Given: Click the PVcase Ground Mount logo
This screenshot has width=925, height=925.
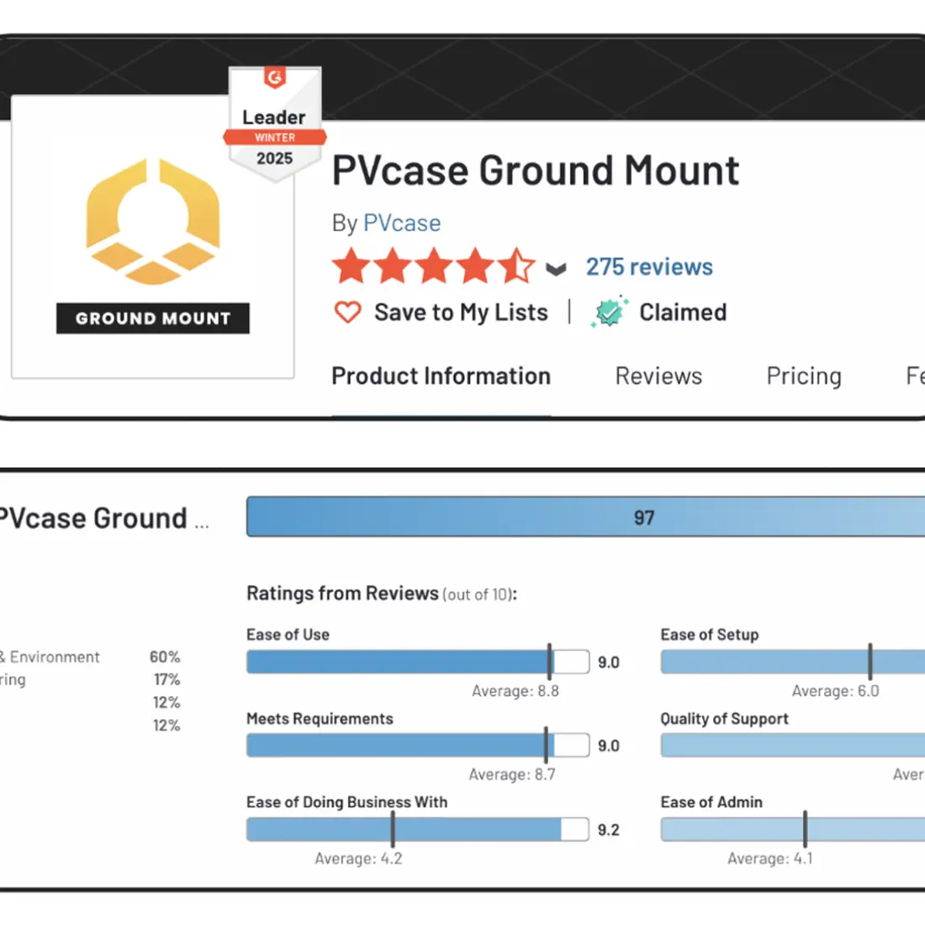Looking at the screenshot, I should point(153,236).
